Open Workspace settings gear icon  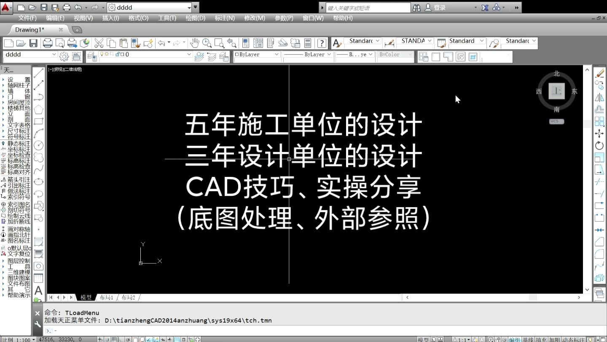[x=64, y=56]
